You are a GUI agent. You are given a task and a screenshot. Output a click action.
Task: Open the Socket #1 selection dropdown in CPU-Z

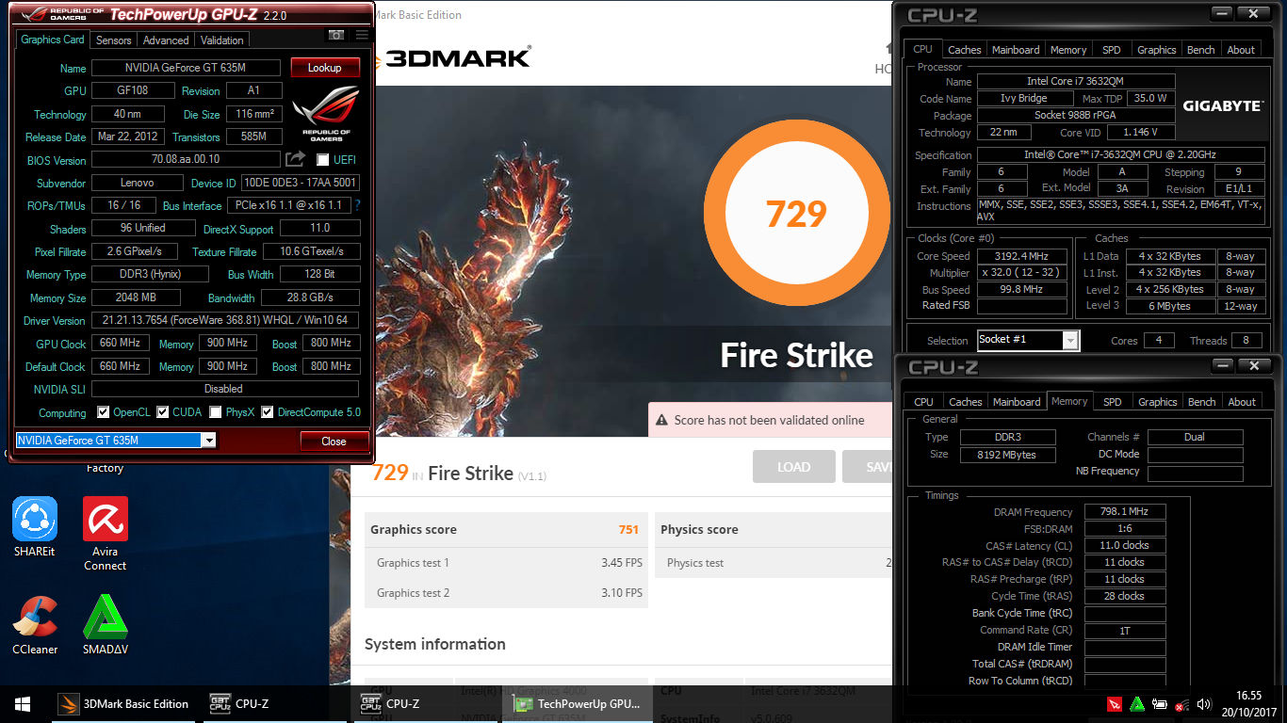(1028, 340)
